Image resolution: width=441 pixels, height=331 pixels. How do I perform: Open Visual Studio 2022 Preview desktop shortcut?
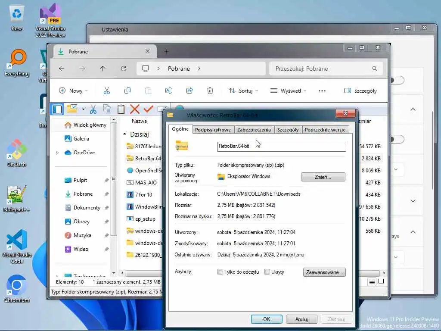pyautogui.click(x=50, y=20)
